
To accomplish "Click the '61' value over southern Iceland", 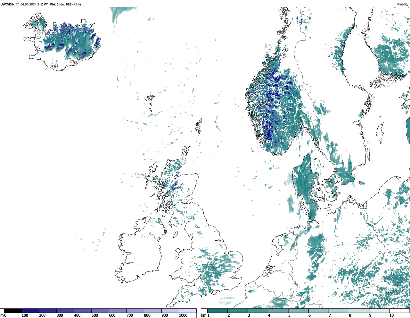I will point(77,51).
